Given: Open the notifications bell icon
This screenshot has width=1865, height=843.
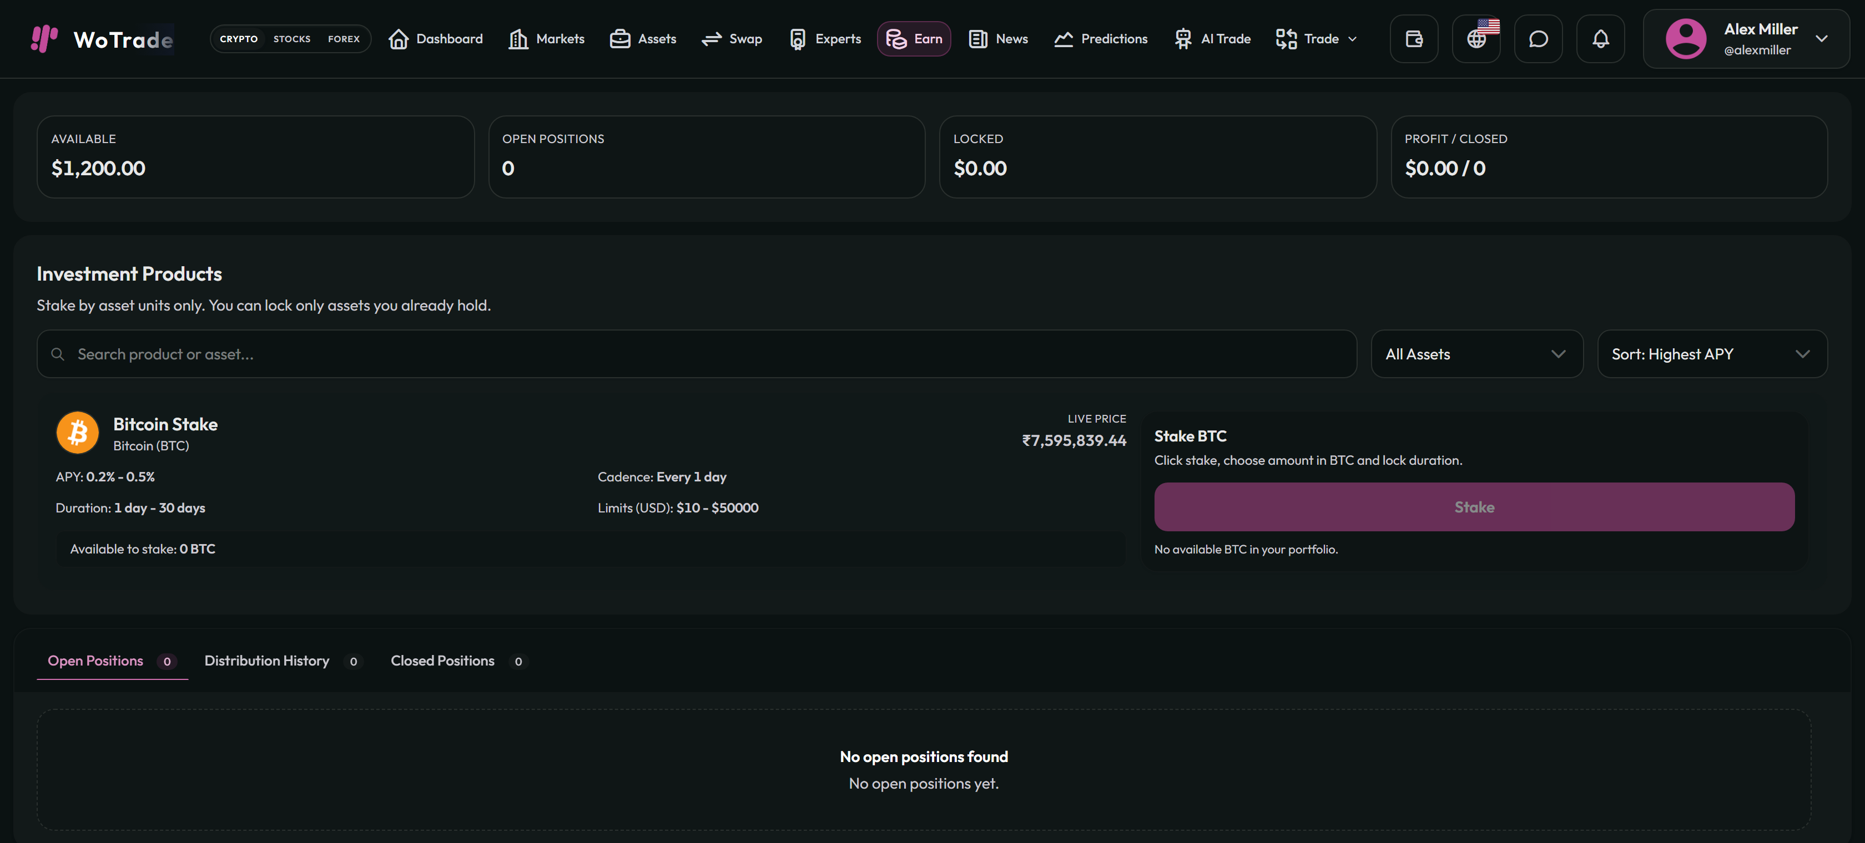Looking at the screenshot, I should (1601, 39).
